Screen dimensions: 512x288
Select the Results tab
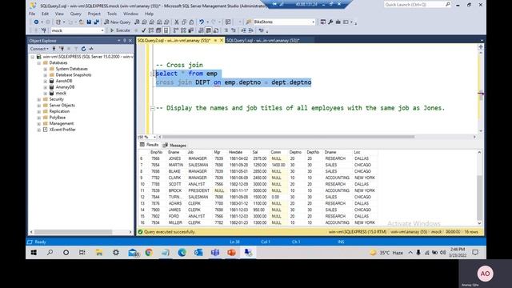pyautogui.click(x=150, y=145)
